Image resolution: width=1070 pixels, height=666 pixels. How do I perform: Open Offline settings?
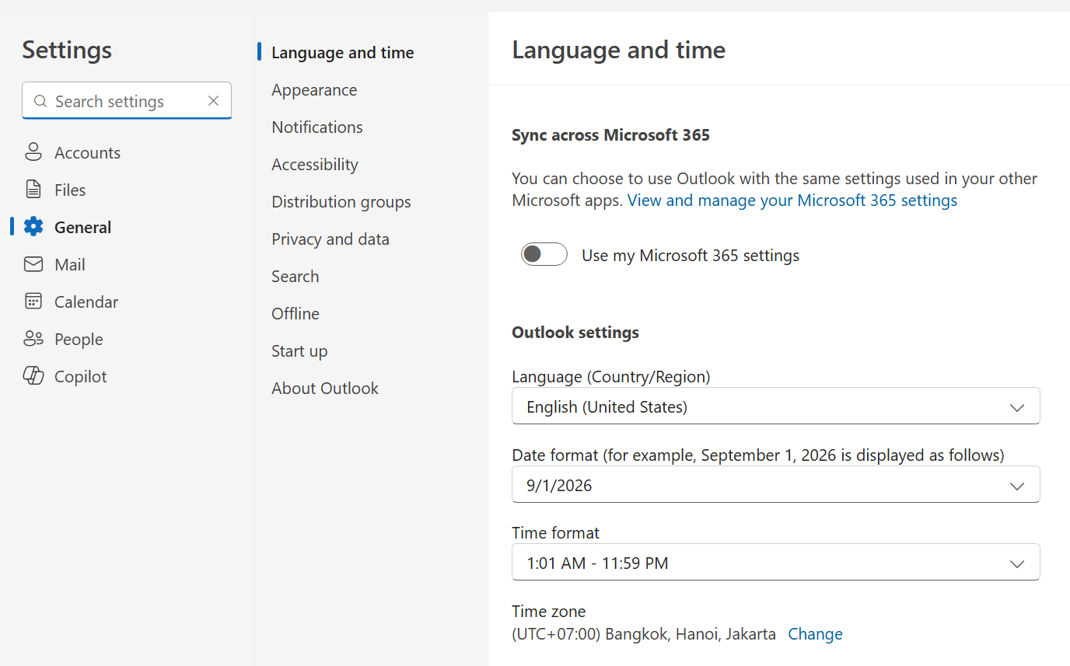295,314
